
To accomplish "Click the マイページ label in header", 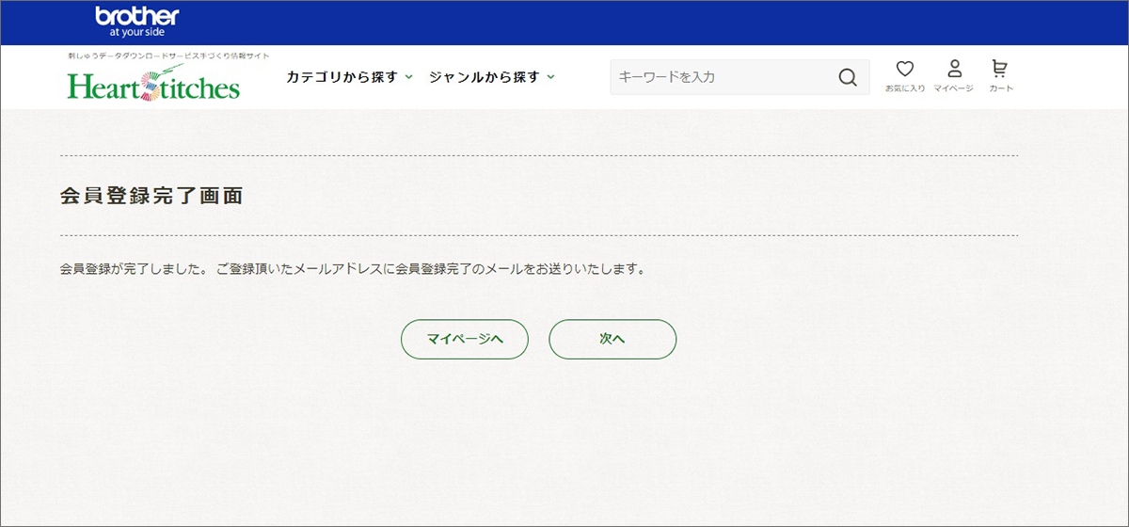I will click(954, 88).
